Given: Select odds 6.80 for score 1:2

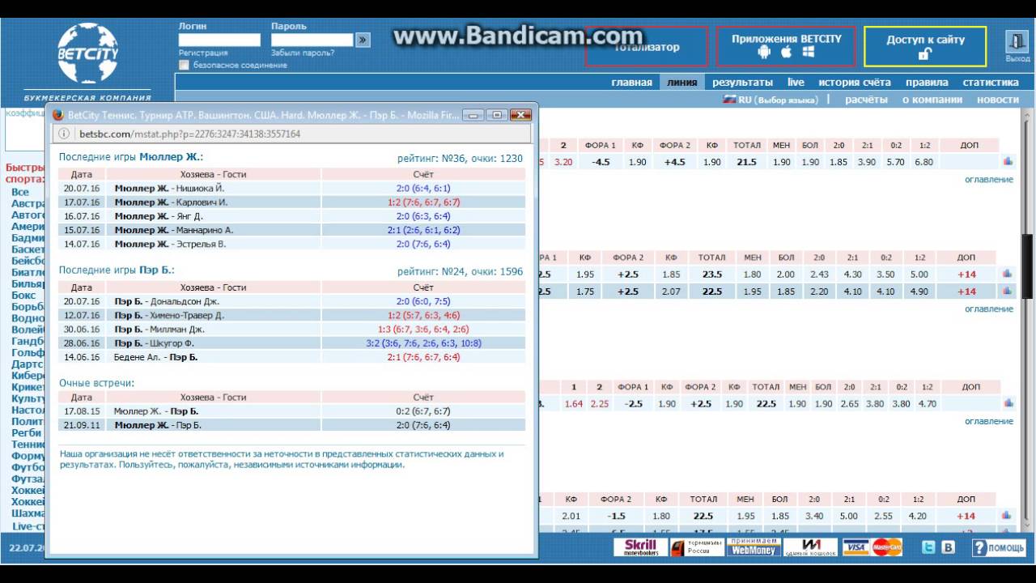Looking at the screenshot, I should point(923,162).
